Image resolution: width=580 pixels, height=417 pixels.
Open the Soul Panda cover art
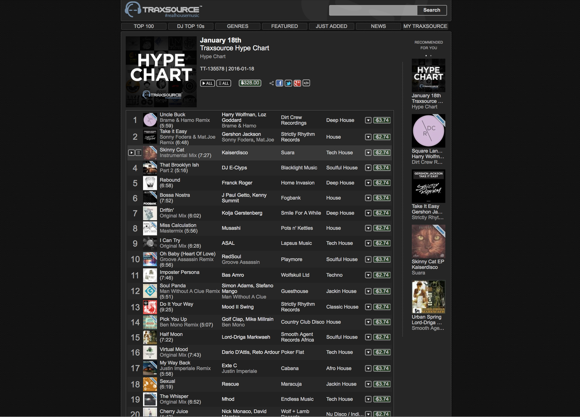point(150,291)
